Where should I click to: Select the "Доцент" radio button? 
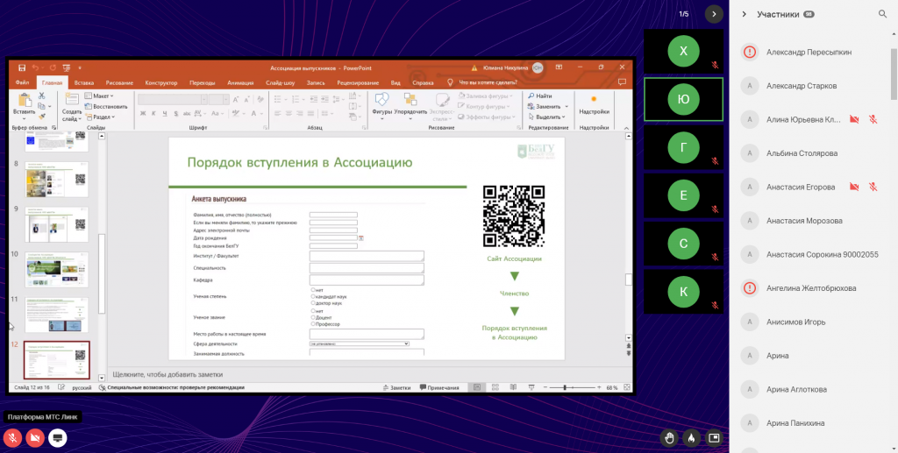(313, 317)
